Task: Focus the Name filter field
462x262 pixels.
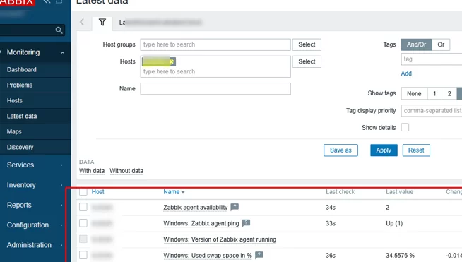Action: [x=215, y=89]
